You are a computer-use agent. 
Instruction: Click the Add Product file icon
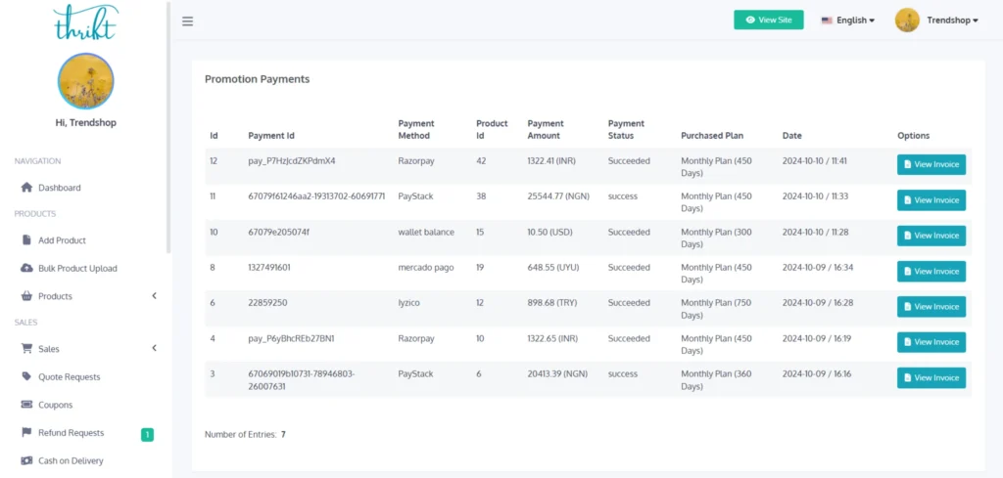[x=26, y=240]
